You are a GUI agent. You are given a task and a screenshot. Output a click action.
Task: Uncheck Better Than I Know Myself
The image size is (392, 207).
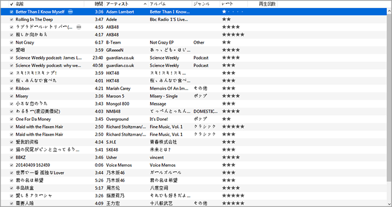(x=11, y=12)
